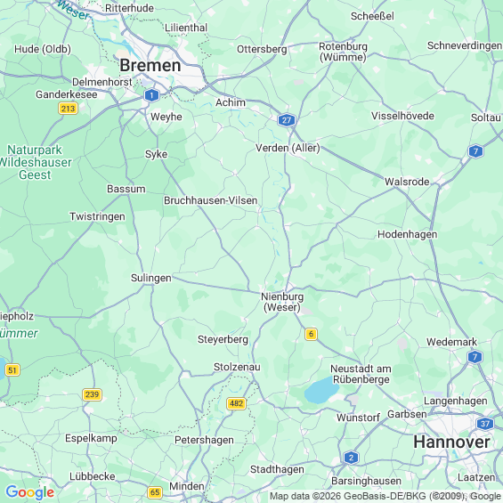Viewport: 503px width, 503px height.
Task: Click the yellow 239 road marker
Action: coord(92,394)
